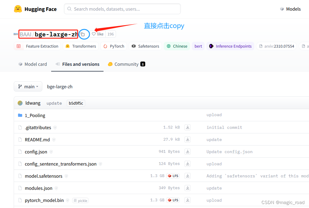Expand the arxiv:2310.07554 tag
This screenshot has height=208, width=309.
pos(276,46)
